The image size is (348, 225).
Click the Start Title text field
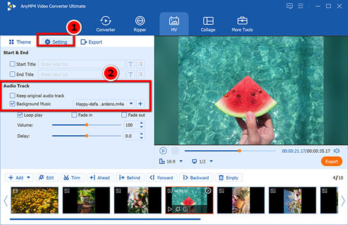(x=81, y=64)
